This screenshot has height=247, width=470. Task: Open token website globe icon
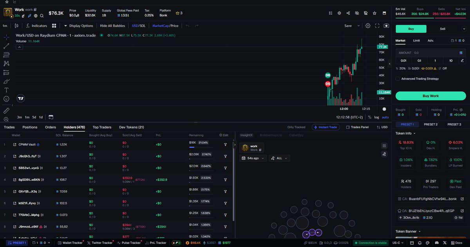point(35,16)
